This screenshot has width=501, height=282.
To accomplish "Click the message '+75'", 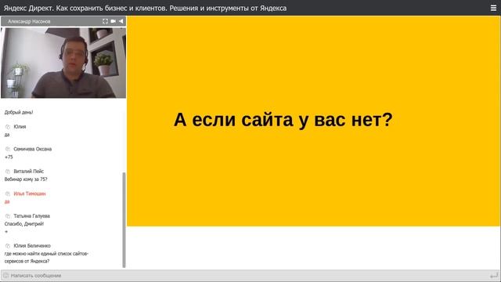I will 9,157.
